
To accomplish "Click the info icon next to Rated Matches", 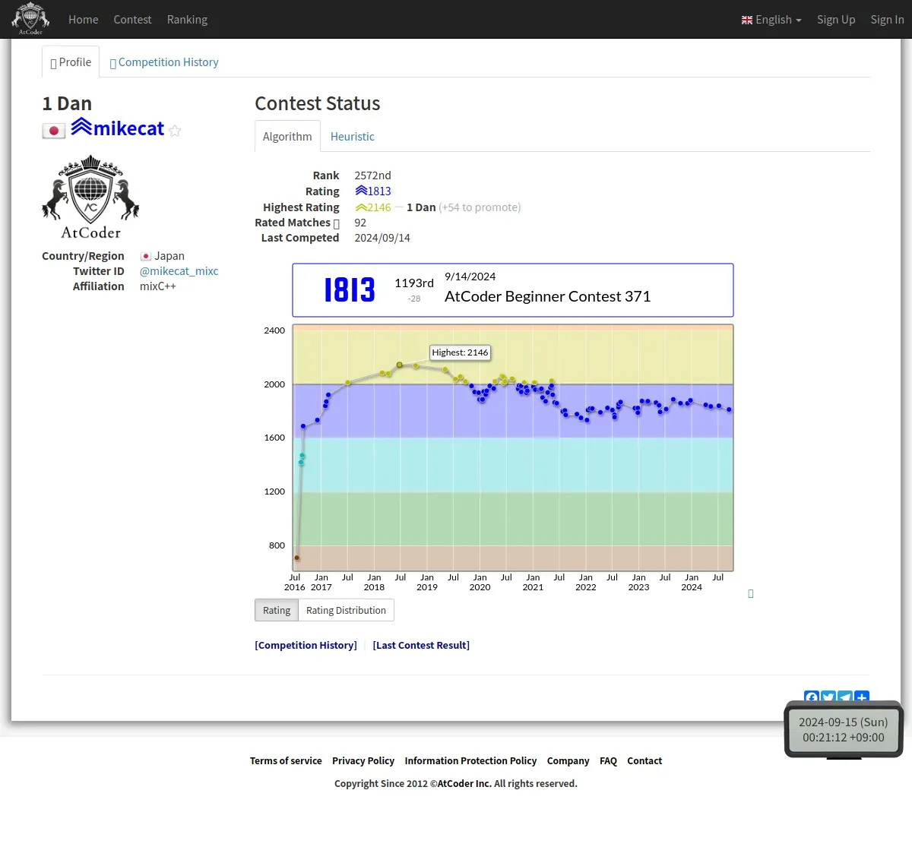I will pyautogui.click(x=337, y=223).
